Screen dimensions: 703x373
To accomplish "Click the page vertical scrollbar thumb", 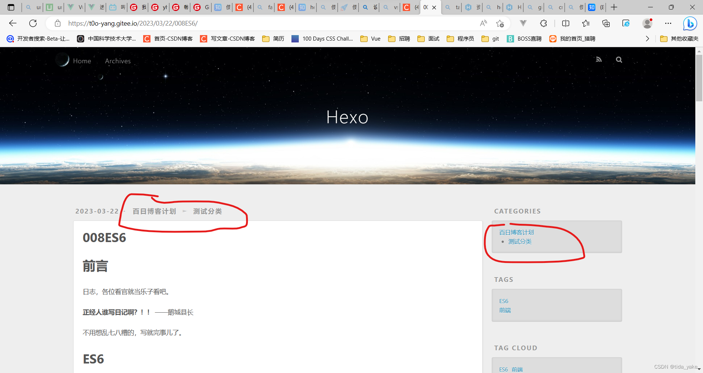I will (x=699, y=78).
